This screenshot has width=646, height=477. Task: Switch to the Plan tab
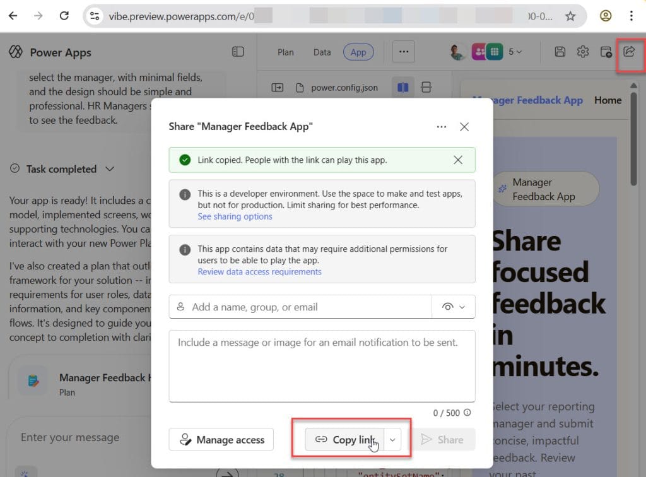pos(285,52)
